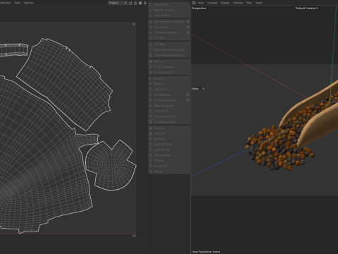This screenshot has height=254, width=338.
Task: Click the Unstitch UV command
Action: [169, 111]
